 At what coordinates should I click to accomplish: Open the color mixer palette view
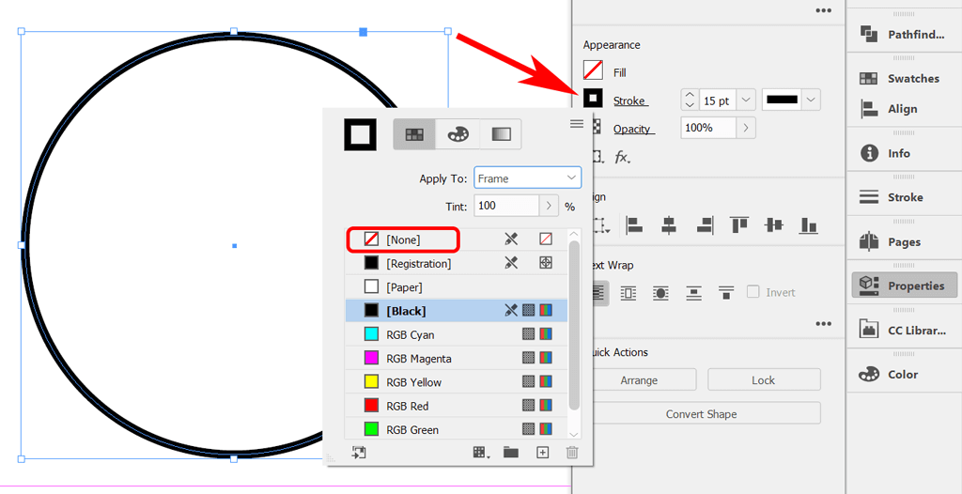point(458,134)
